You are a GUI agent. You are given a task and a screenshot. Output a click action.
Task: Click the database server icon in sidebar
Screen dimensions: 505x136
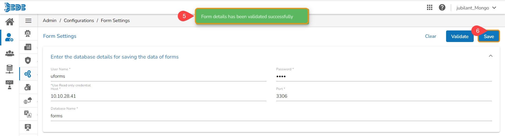[x=9, y=69]
